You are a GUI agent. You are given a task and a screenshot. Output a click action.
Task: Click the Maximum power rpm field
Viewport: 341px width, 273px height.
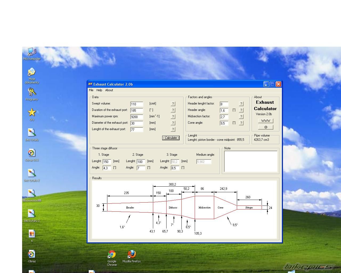pos(137,117)
